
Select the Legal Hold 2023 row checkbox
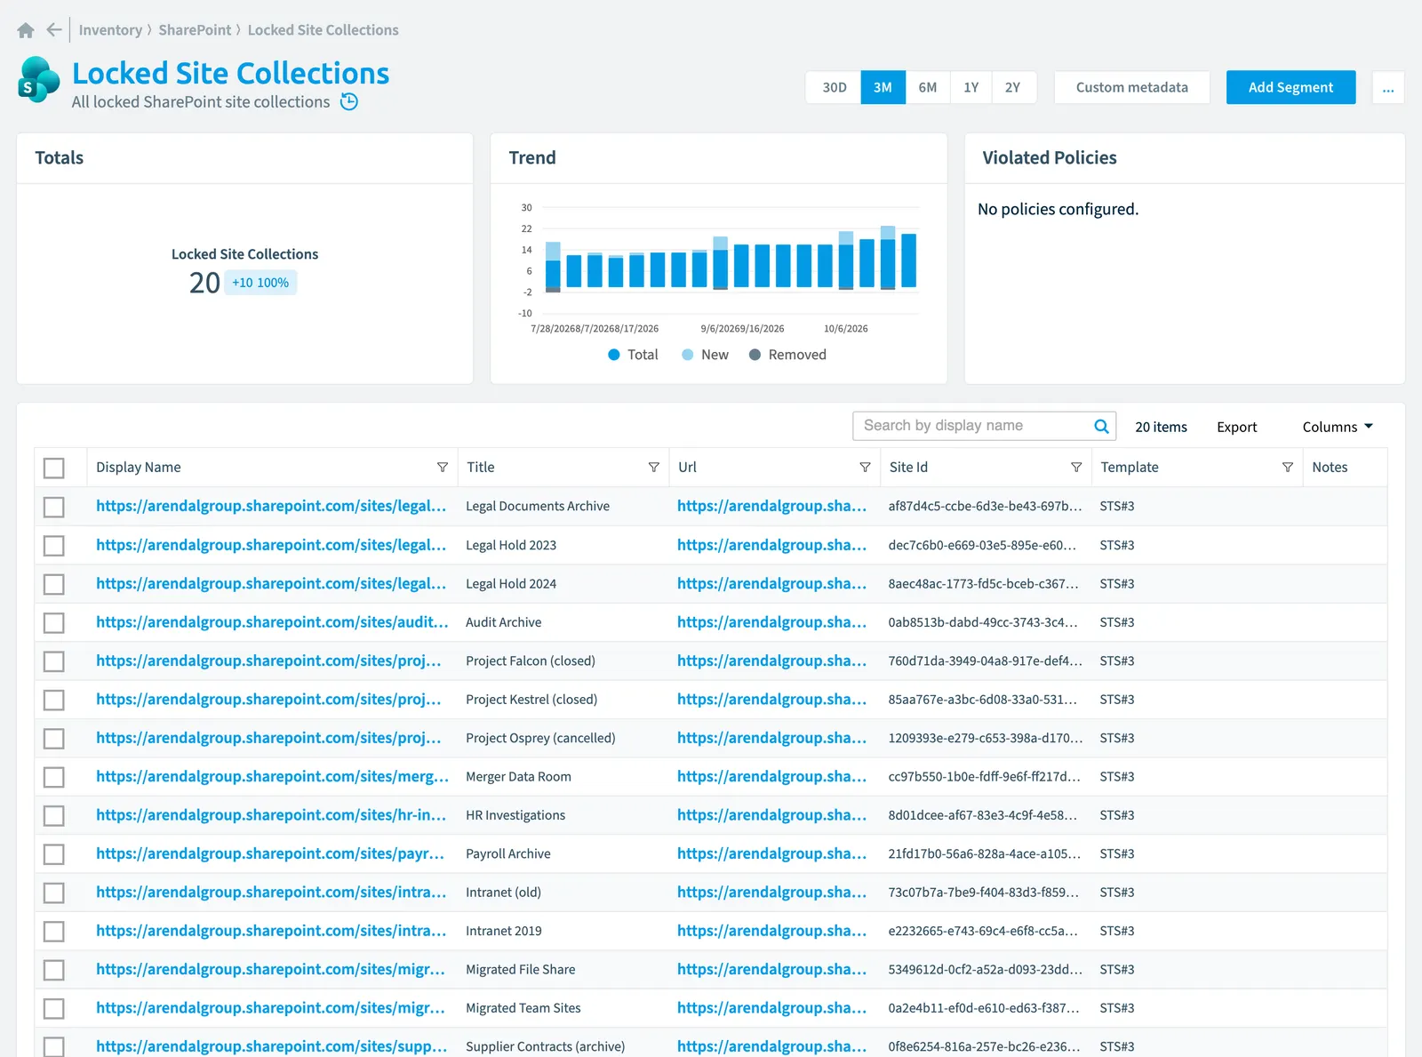click(x=54, y=545)
